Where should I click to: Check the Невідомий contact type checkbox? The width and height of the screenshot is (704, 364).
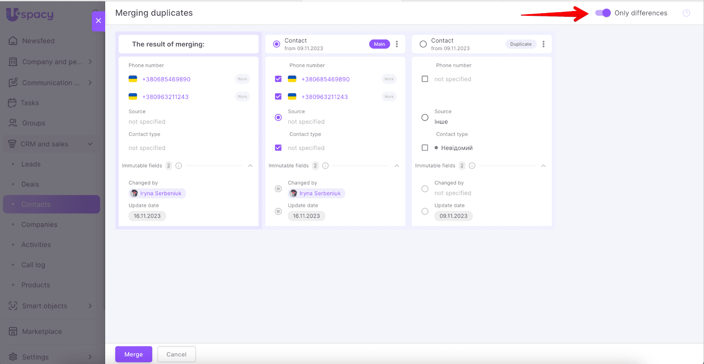coord(425,148)
